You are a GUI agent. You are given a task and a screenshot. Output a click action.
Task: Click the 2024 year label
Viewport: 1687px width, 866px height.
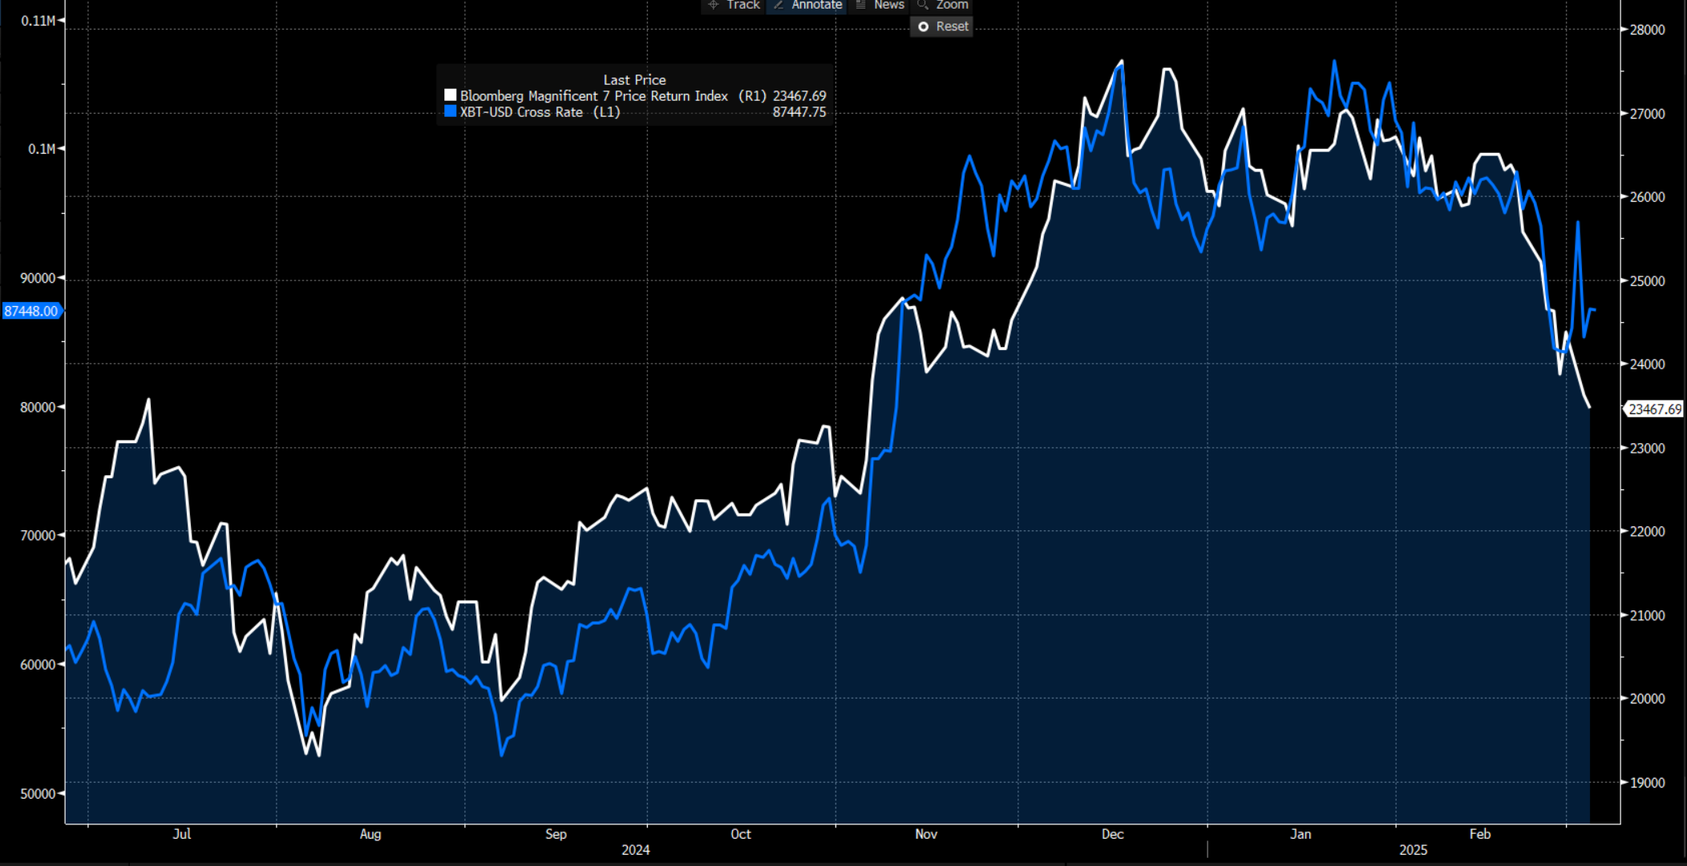click(x=636, y=850)
